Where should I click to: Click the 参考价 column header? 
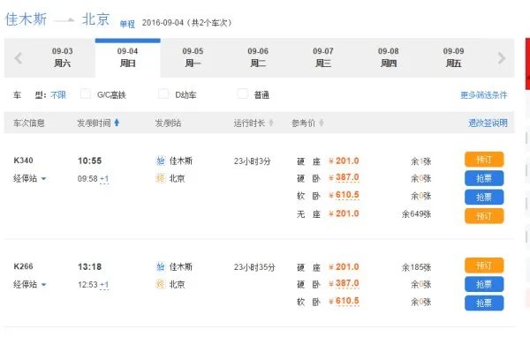(x=303, y=123)
